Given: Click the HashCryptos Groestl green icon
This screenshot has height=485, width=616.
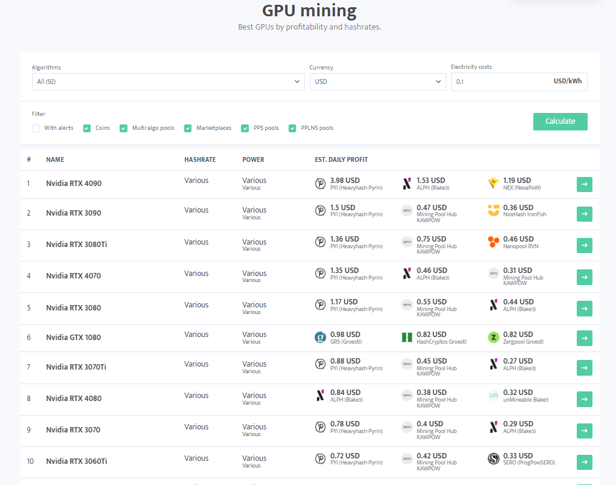Looking at the screenshot, I should point(407,338).
